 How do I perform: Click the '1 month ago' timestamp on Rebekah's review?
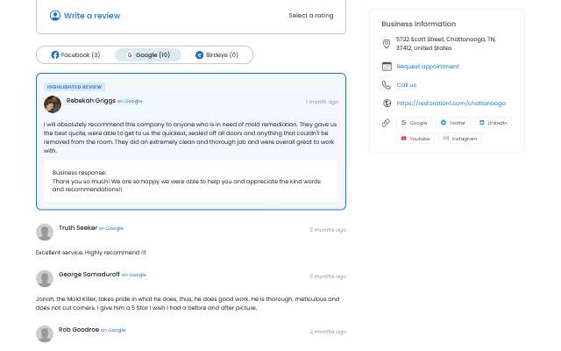tap(322, 102)
